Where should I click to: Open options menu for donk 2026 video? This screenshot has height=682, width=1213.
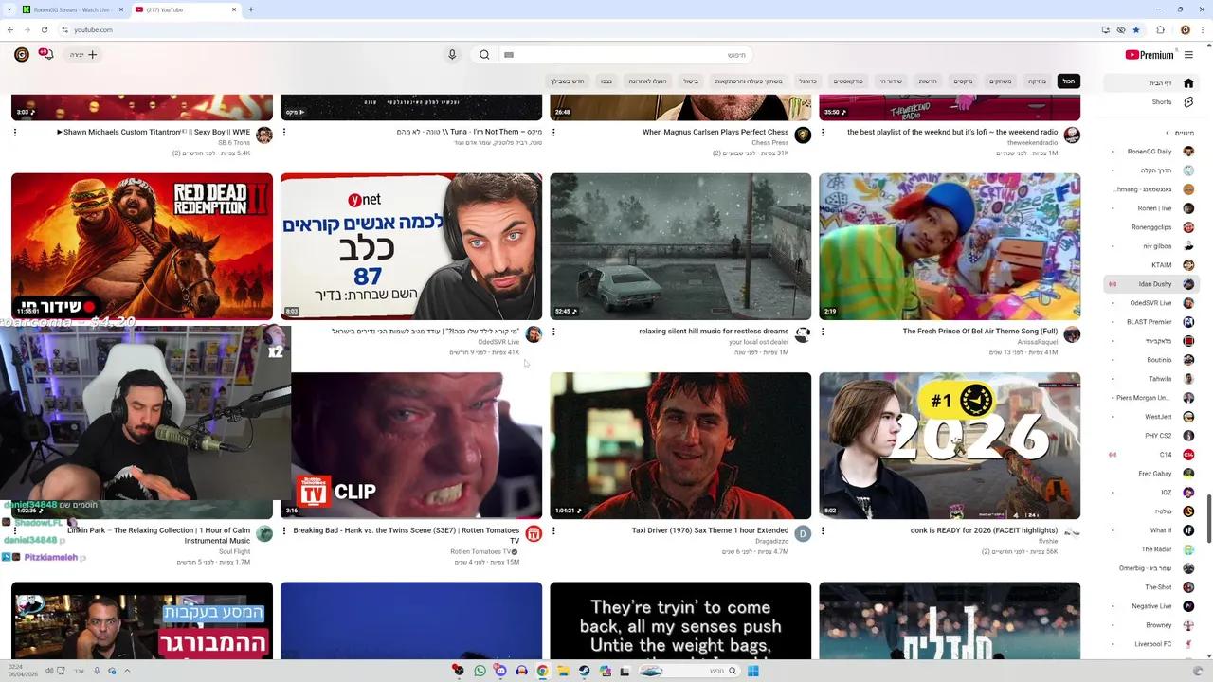823,530
